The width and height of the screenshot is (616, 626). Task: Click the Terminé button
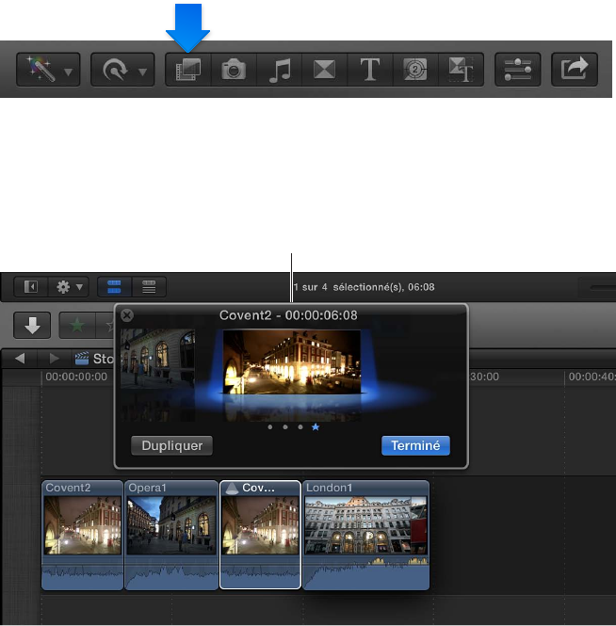(415, 445)
